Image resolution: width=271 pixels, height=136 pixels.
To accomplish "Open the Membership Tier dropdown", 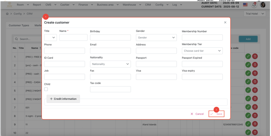I will pyautogui.click(x=202, y=51).
